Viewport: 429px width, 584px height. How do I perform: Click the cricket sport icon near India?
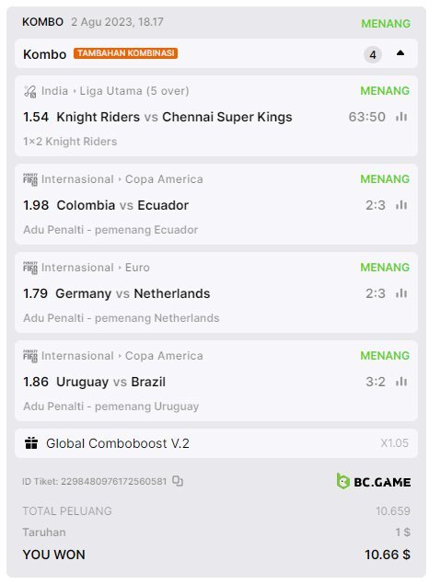click(x=30, y=91)
